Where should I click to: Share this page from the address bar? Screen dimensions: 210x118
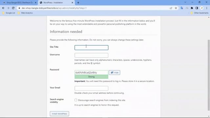tap(171, 8)
